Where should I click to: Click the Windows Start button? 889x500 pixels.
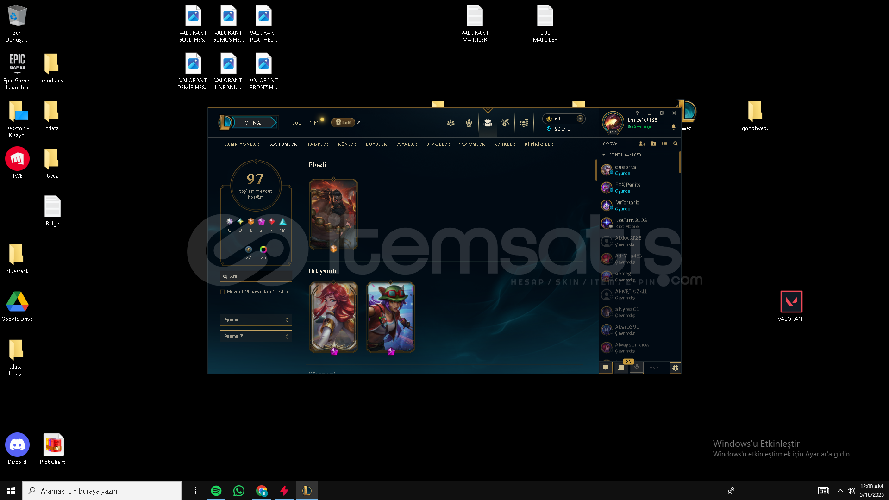coord(11,491)
